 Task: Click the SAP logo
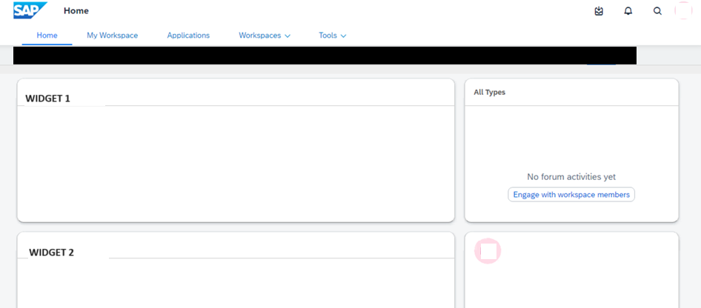point(30,10)
